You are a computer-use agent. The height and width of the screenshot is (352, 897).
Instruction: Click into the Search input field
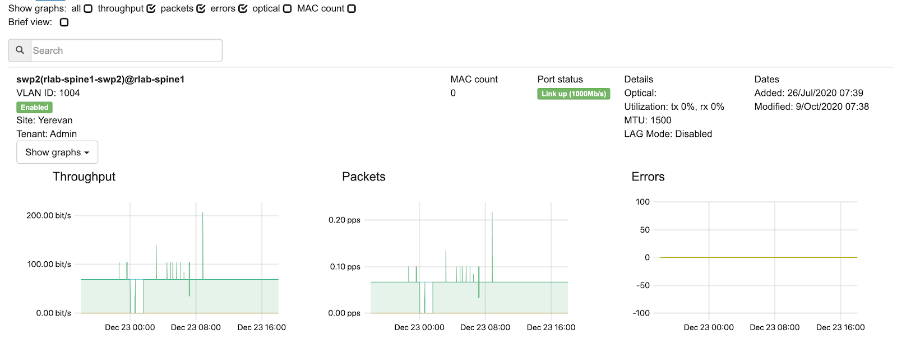point(126,50)
